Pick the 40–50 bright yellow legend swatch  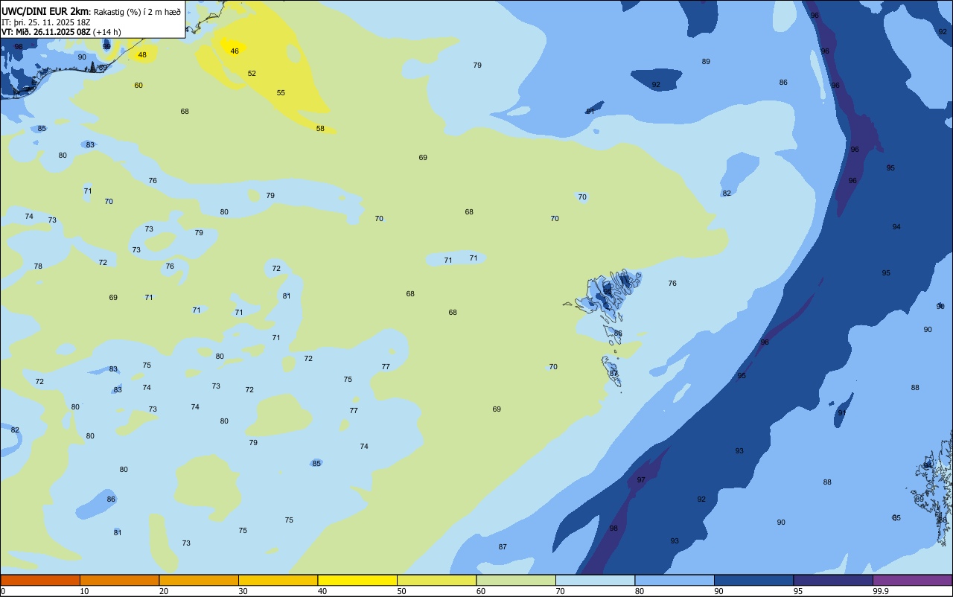pyautogui.click(x=357, y=580)
